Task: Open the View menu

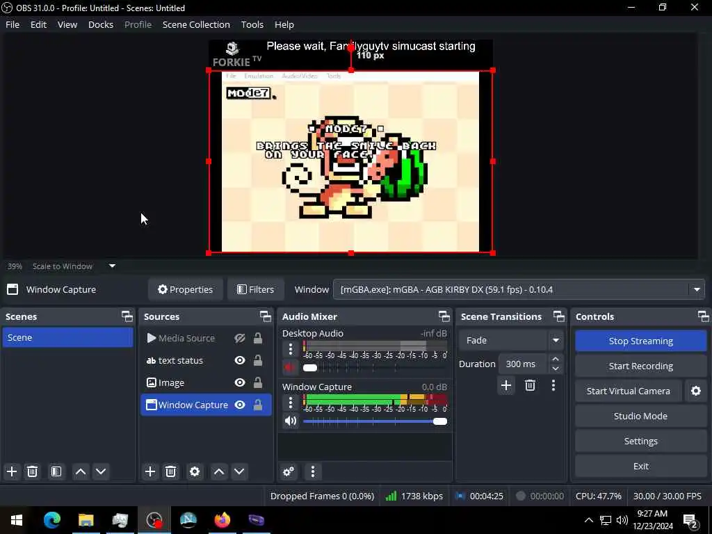Action: 67,24
